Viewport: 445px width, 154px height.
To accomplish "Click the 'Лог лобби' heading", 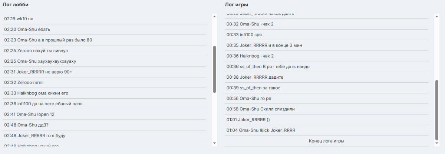I will pos(15,5).
